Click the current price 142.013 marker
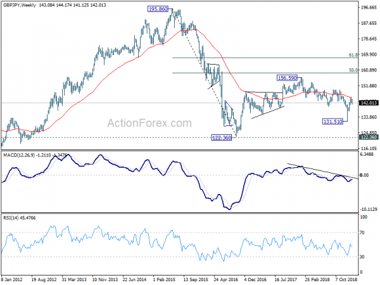Screen dimensions: 380x285 coord(369,103)
